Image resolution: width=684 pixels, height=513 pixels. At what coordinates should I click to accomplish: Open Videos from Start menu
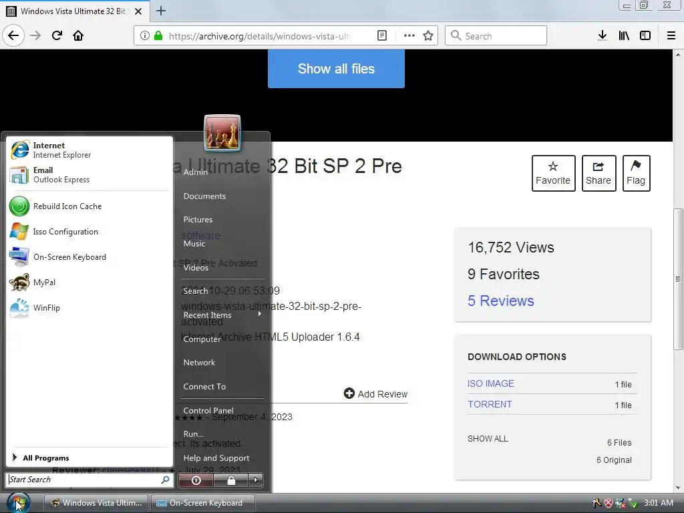(196, 267)
